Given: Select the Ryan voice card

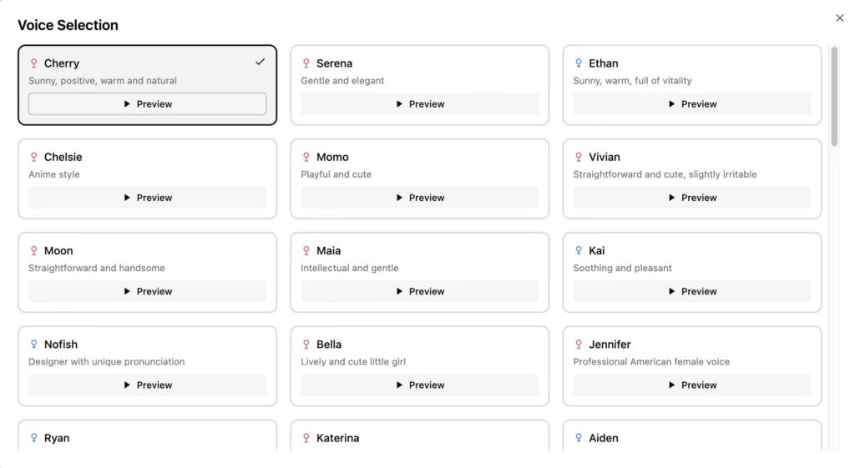Looking at the screenshot, I should [148, 438].
